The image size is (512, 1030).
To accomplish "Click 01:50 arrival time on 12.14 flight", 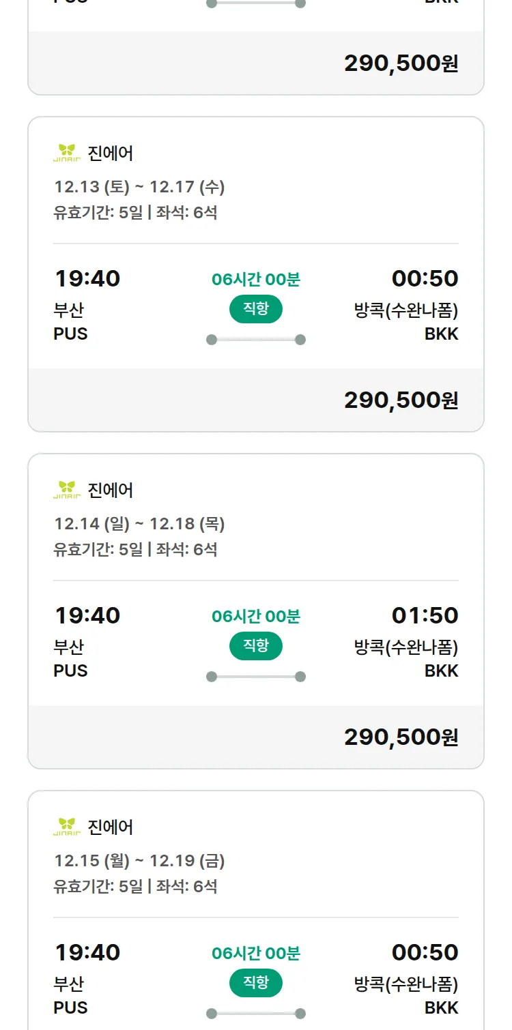I will (x=425, y=615).
